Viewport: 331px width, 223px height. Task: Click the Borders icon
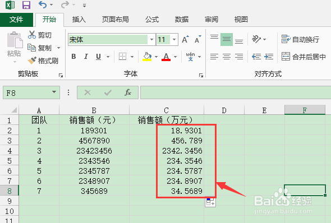point(122,57)
